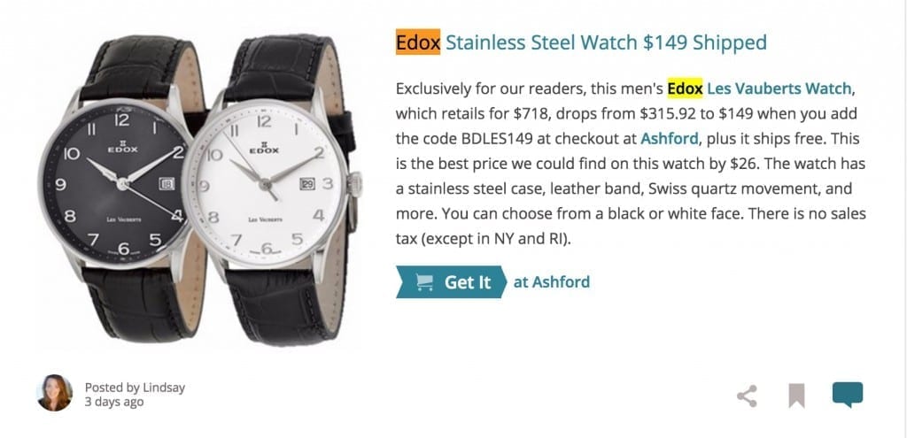Click the highlighted Edox word in the title
This screenshot has height=438, width=907.
click(418, 42)
